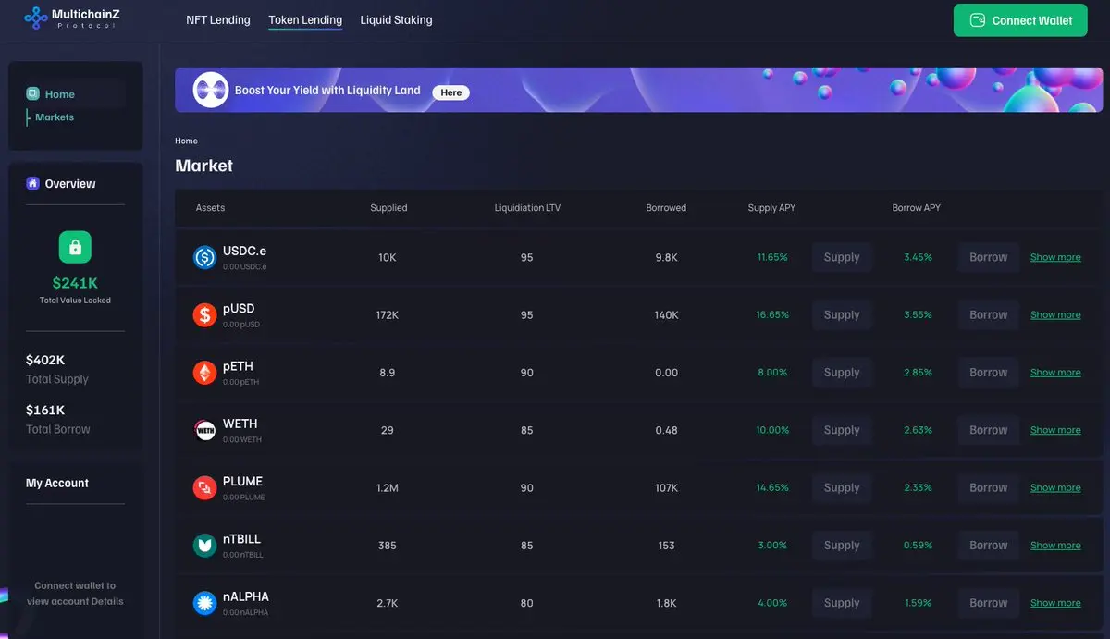Expand Show more for nALPHA
This screenshot has height=639, width=1110.
1055,603
